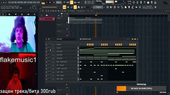Open the view playlist icon

pyautogui.click(x=108, y=7)
